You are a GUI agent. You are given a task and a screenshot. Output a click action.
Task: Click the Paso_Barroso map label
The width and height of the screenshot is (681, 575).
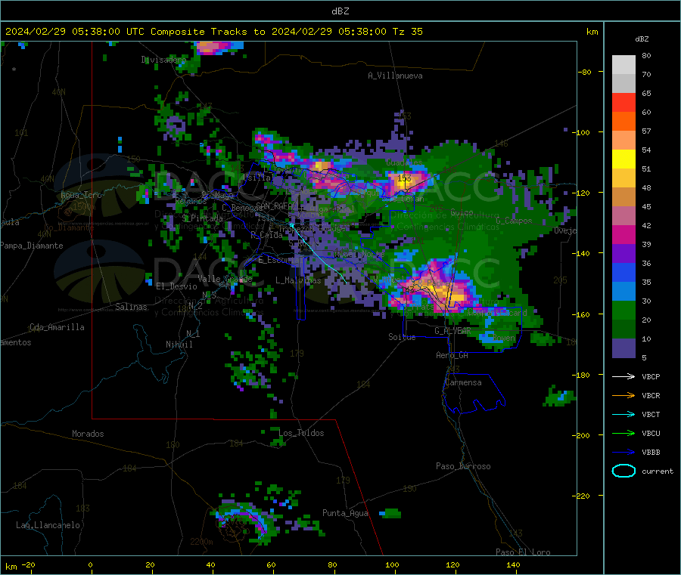[x=463, y=466]
